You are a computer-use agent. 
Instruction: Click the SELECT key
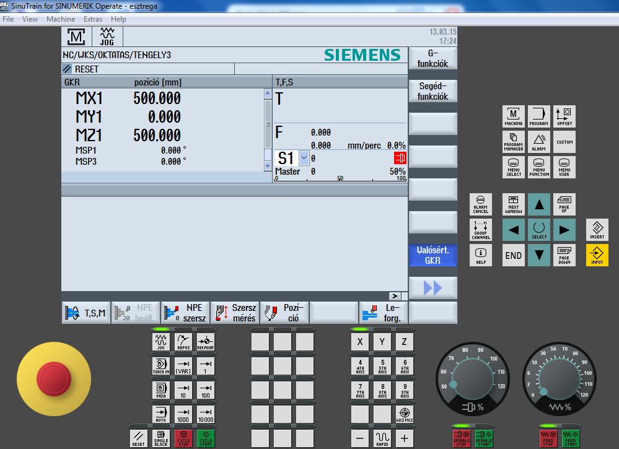pos(538,230)
